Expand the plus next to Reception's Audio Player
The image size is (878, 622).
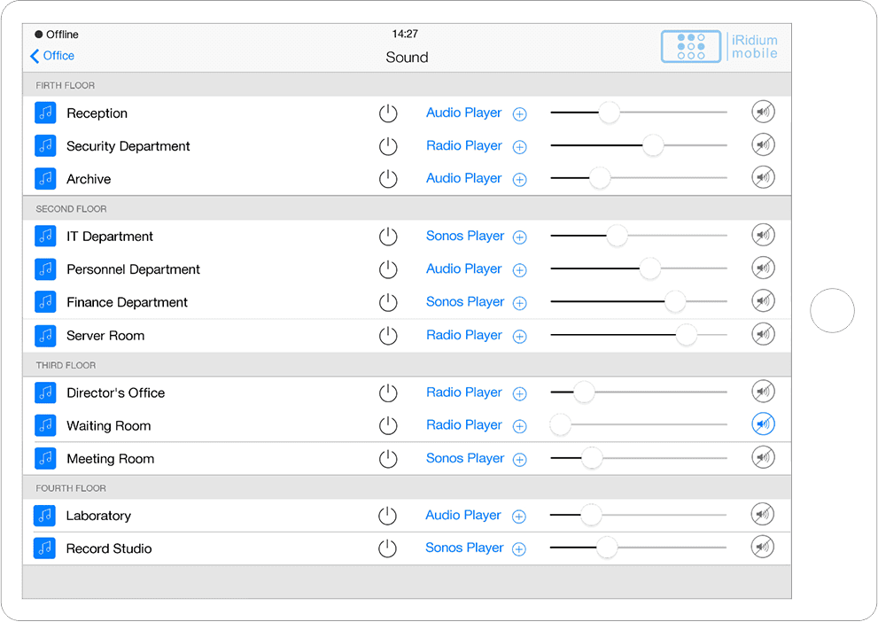[520, 114]
